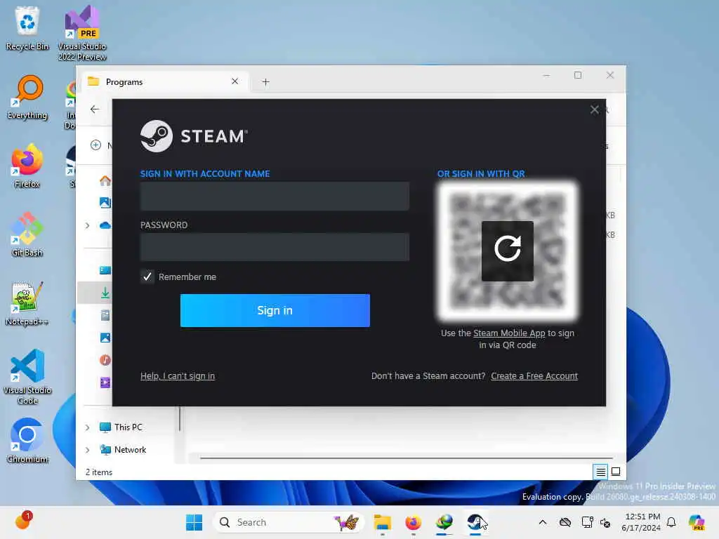Open Gallery icon in File Explorer sidebar
The image size is (719, 539).
click(x=105, y=202)
